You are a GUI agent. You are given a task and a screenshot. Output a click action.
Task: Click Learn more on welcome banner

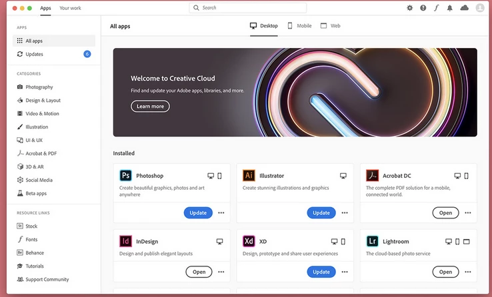pyautogui.click(x=150, y=106)
